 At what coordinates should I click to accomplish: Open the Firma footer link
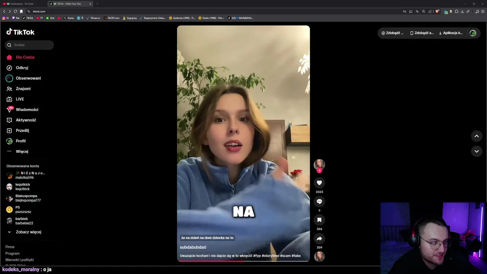pyautogui.click(x=10, y=247)
